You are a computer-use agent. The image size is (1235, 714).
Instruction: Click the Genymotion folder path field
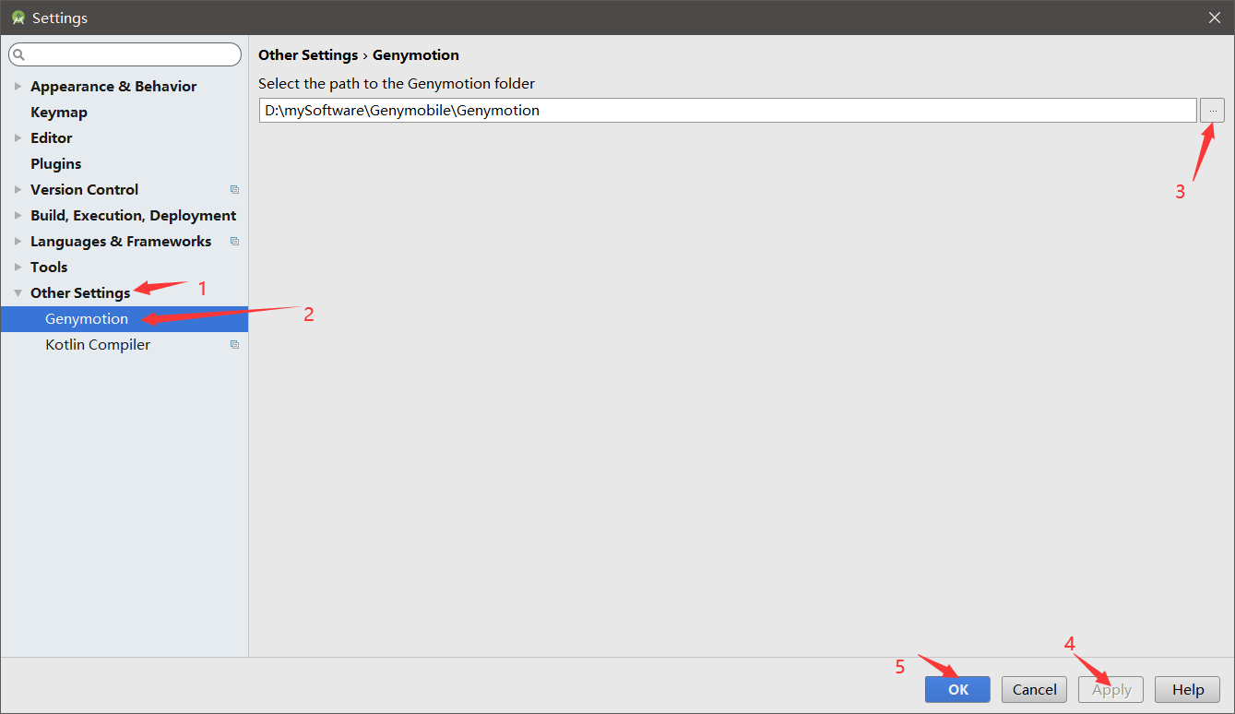728,110
